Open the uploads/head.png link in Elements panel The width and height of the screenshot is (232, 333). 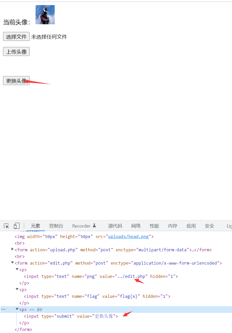[128, 236]
